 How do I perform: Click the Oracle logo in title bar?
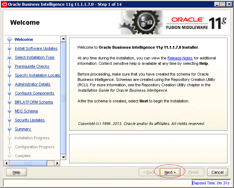tap(4, 4)
